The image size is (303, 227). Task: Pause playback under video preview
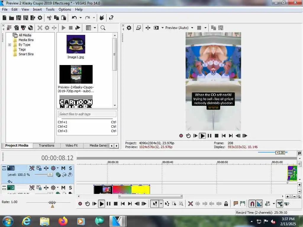coord(209,136)
